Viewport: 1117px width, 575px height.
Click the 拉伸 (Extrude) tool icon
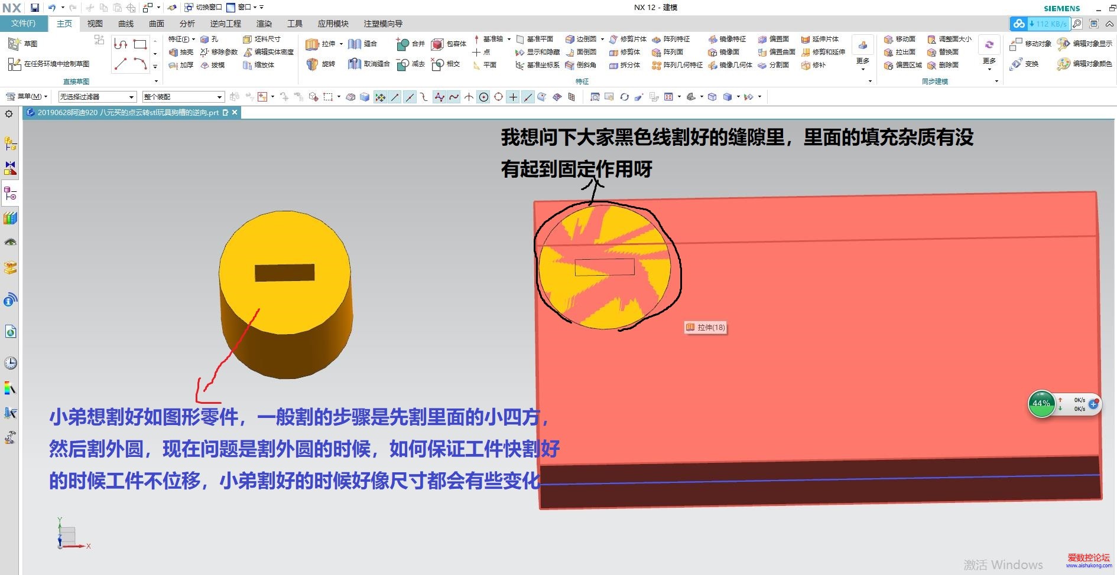coord(312,44)
